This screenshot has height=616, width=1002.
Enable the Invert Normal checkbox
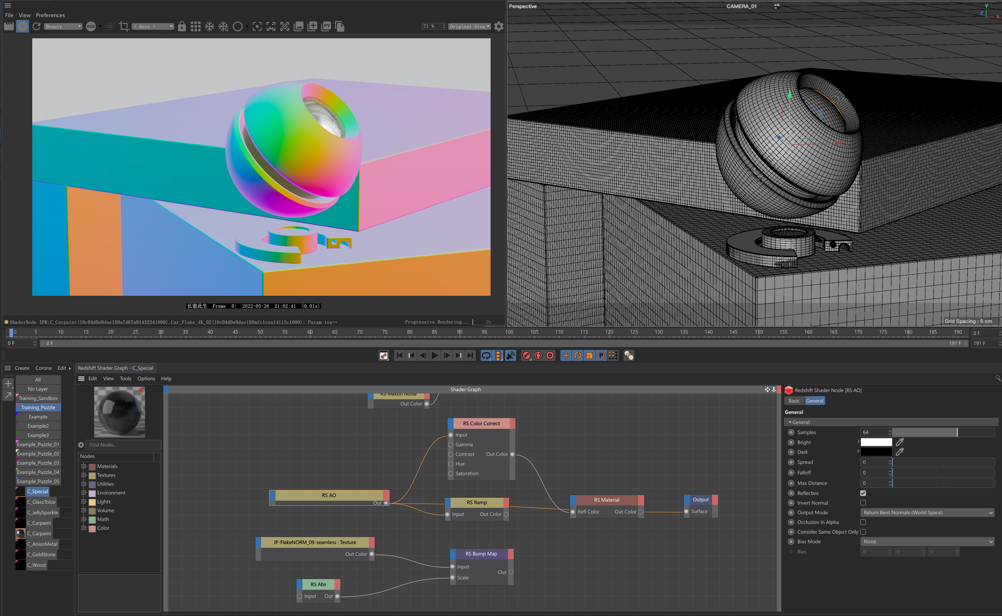tap(863, 503)
